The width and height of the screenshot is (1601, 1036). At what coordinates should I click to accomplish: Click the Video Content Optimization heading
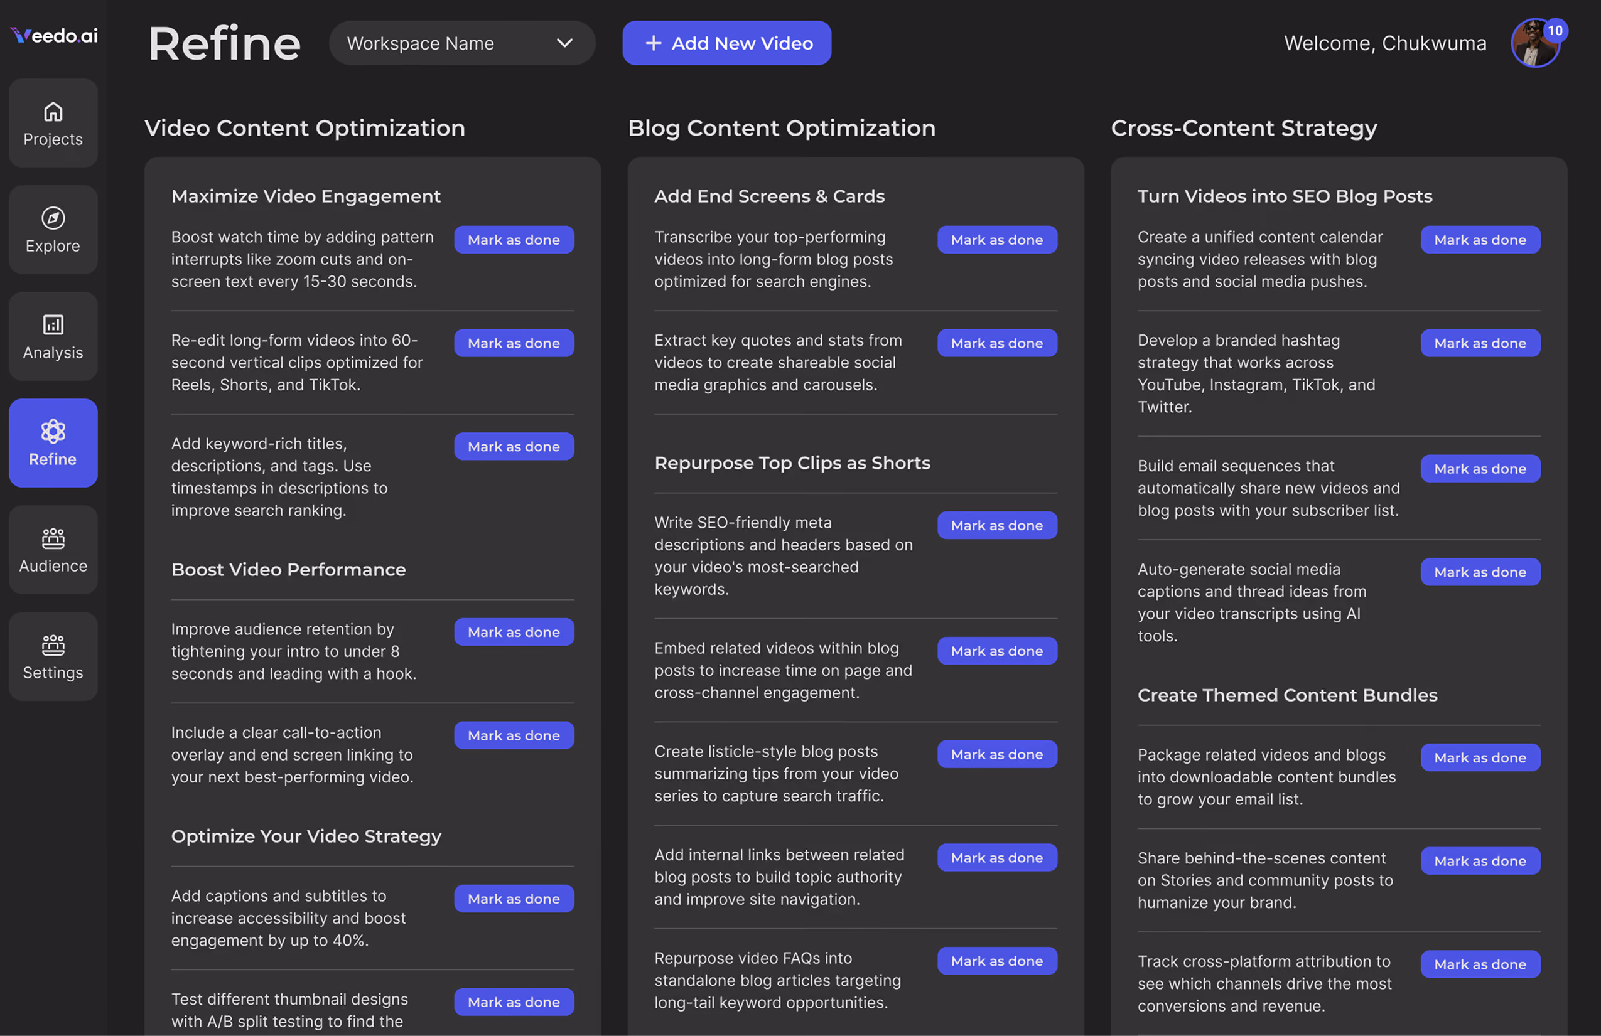point(305,128)
